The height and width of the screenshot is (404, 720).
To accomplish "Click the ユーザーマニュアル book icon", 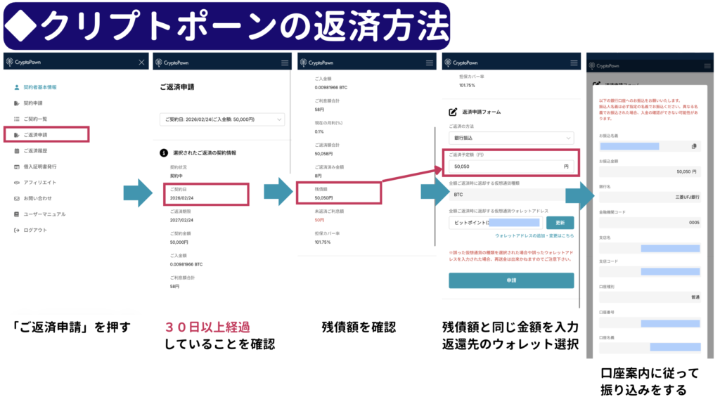I will click(x=16, y=214).
